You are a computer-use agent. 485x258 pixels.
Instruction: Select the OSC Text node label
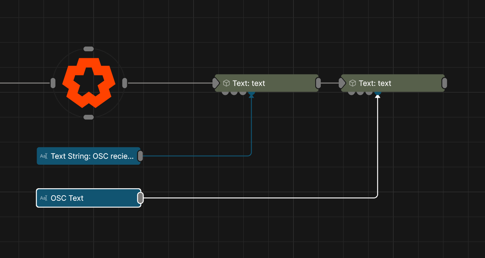67,198
